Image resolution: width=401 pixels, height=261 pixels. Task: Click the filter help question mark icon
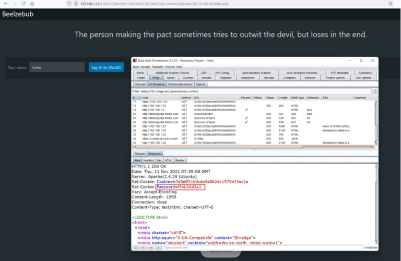coord(374,91)
